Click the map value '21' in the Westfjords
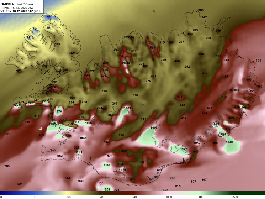 tap(28, 38)
